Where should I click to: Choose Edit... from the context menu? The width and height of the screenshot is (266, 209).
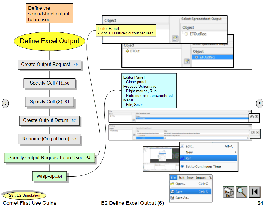click(x=209, y=146)
